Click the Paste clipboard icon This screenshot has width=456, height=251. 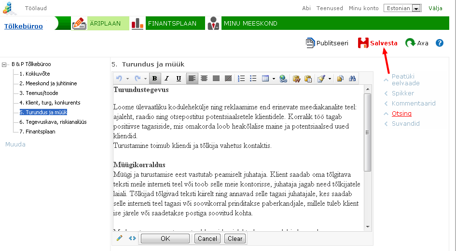(308, 79)
